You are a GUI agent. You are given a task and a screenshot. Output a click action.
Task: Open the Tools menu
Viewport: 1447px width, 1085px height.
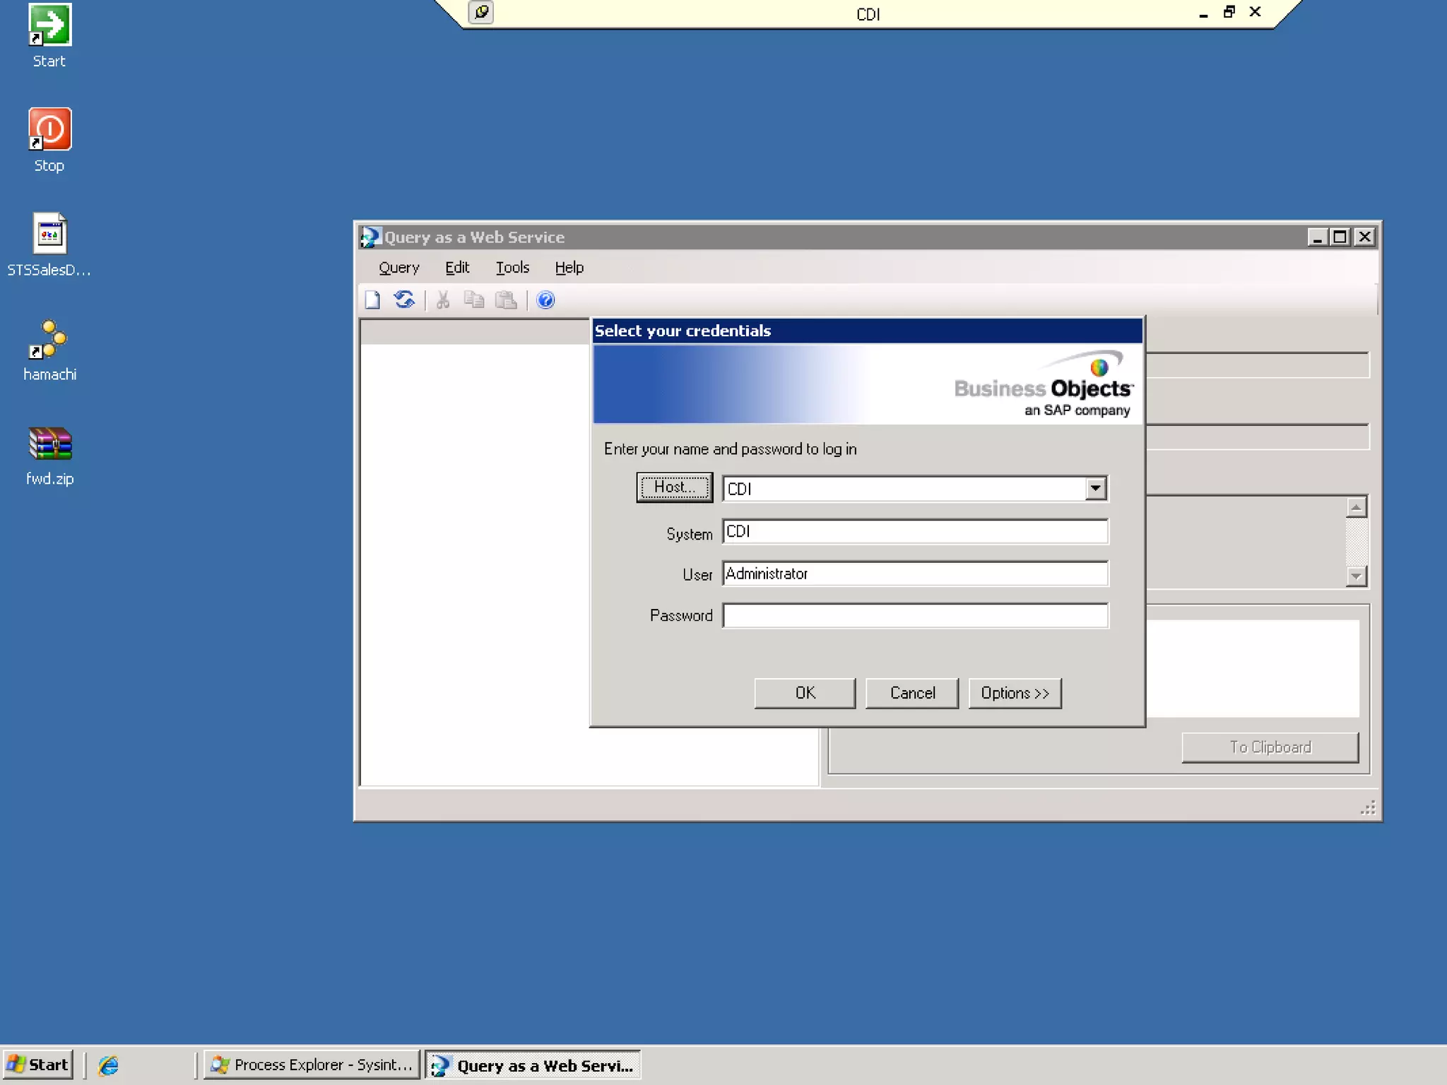(512, 268)
